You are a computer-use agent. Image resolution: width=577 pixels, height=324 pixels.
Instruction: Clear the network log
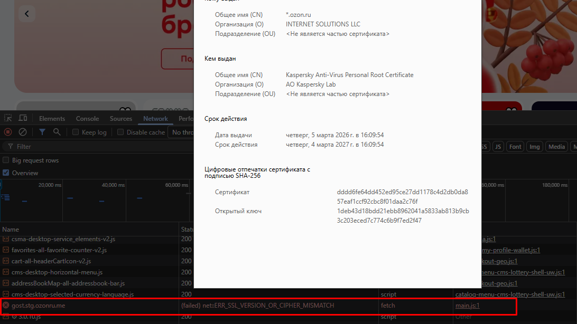[x=22, y=132]
